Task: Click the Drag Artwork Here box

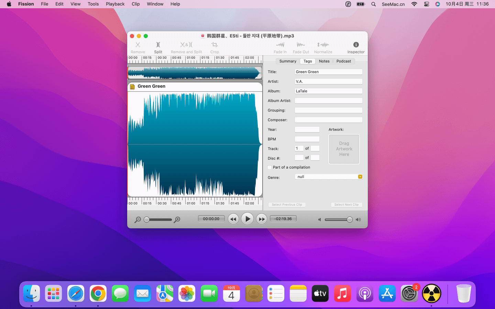Action: (x=344, y=149)
